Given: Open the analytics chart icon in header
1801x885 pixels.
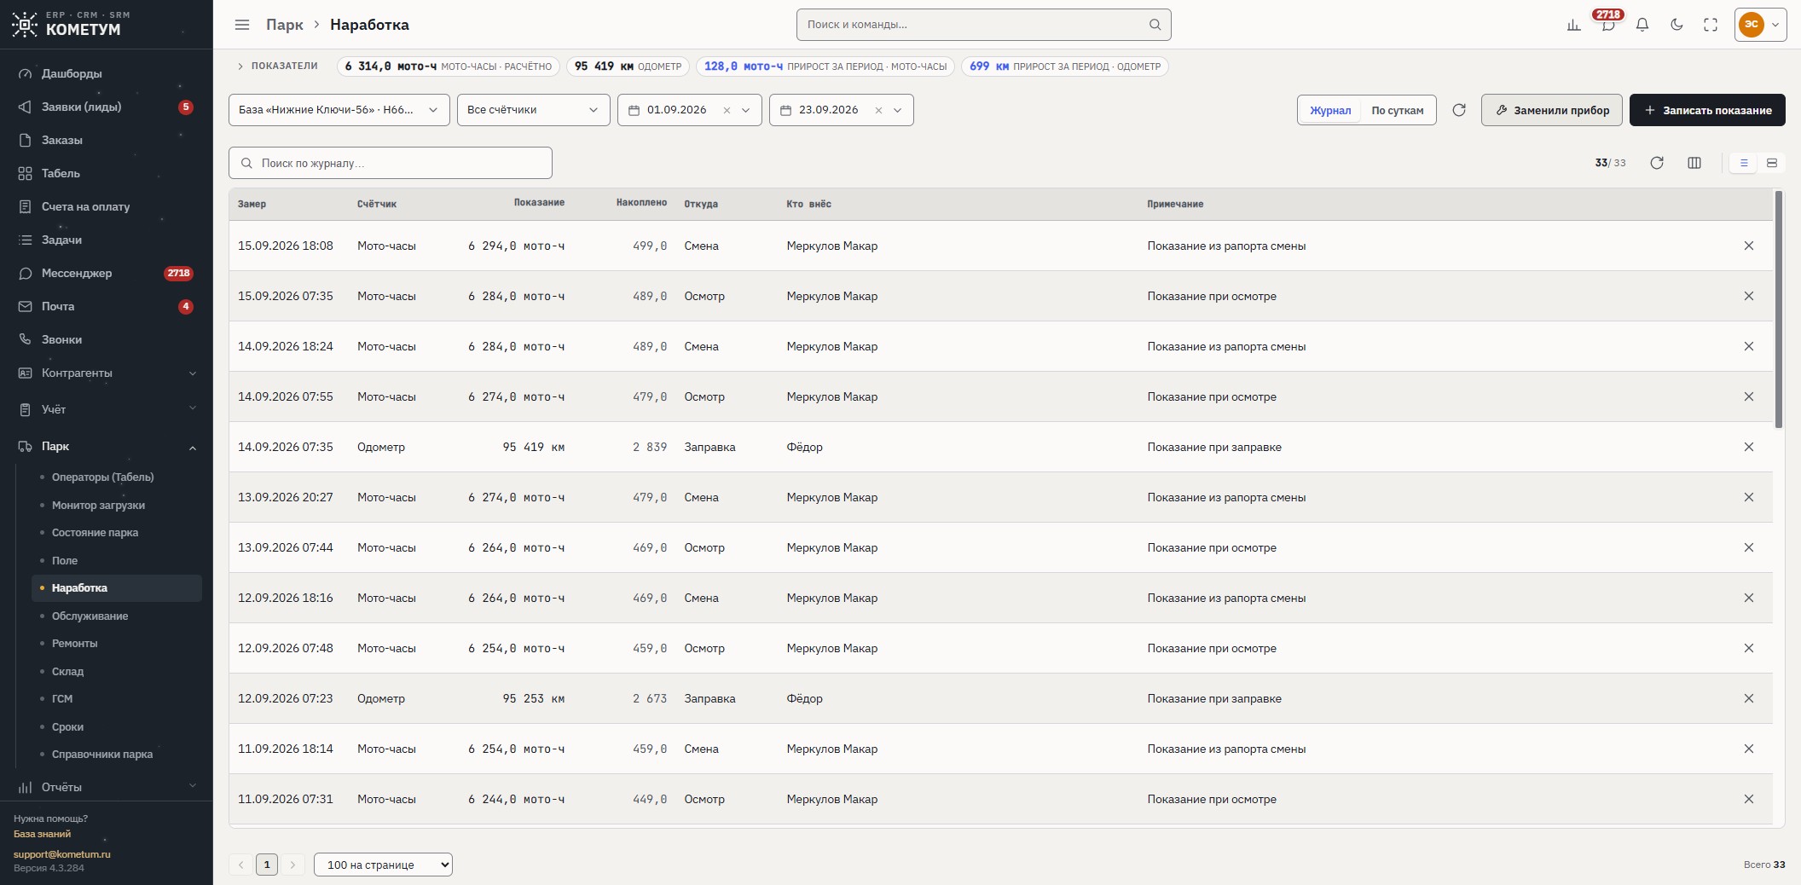Looking at the screenshot, I should tap(1573, 25).
